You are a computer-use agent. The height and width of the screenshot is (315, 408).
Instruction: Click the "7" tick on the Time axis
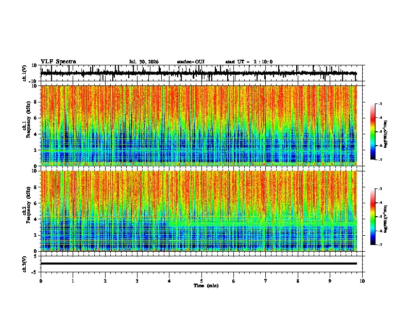click(x=266, y=281)
